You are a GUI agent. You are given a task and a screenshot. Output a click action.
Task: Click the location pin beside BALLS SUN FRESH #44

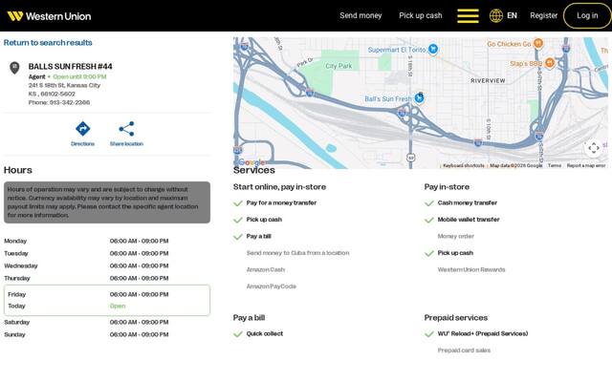pyautogui.click(x=14, y=68)
